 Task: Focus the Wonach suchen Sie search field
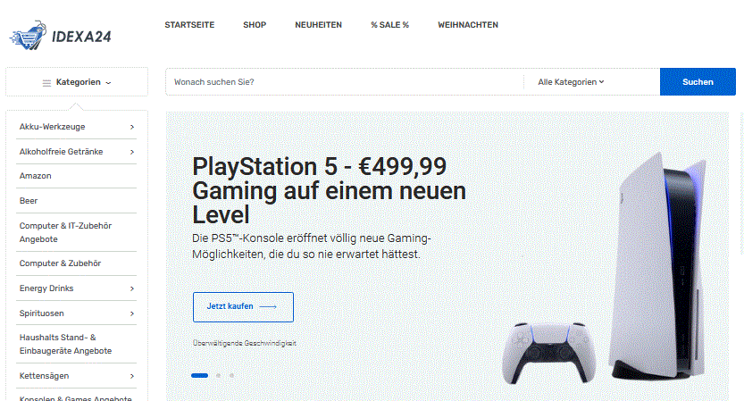(x=345, y=81)
